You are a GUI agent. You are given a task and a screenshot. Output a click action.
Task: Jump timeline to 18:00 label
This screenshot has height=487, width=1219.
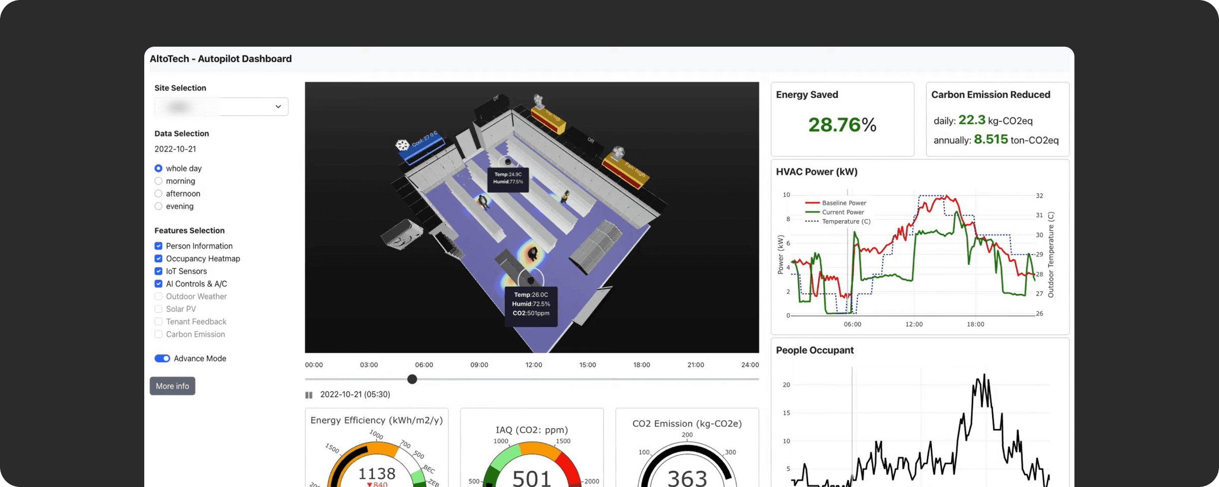point(641,365)
